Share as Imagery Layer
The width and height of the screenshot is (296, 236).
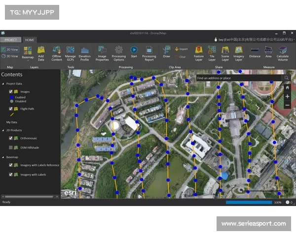pos(239,54)
